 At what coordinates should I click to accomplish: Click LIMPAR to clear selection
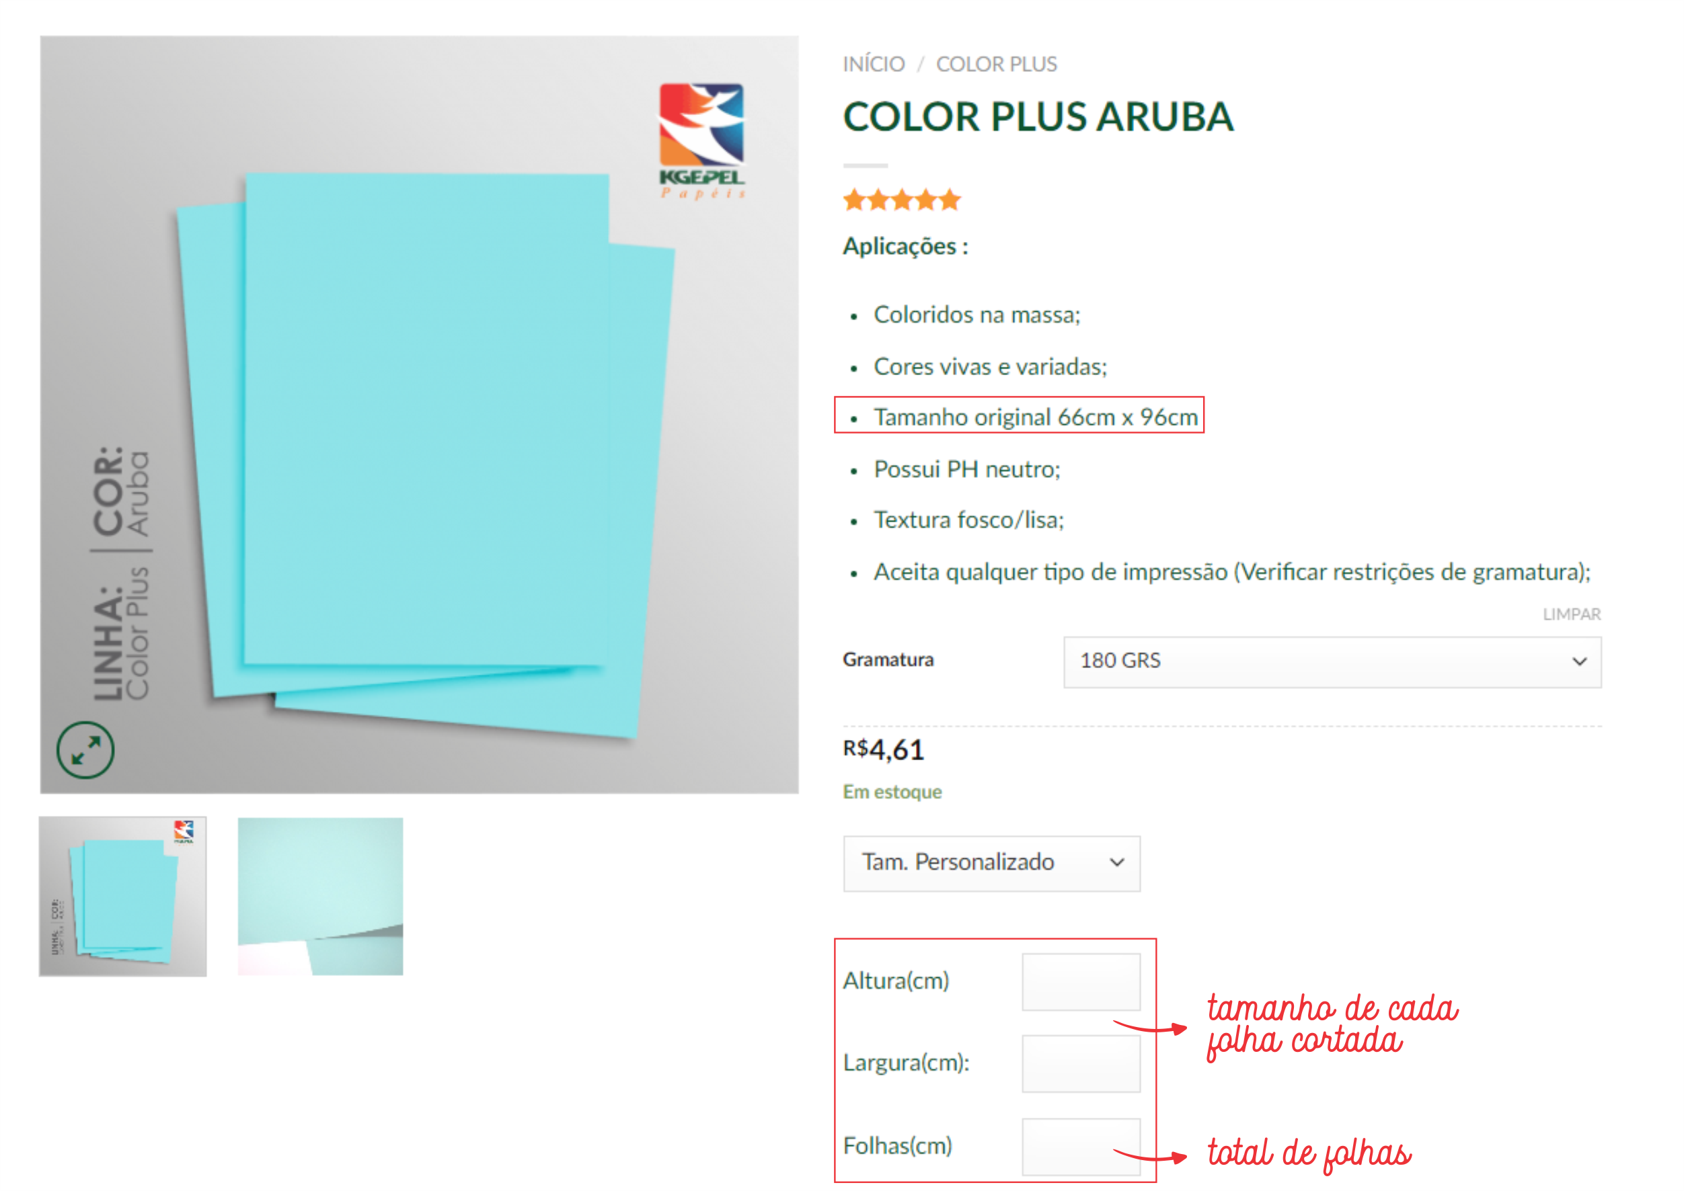coord(1571,614)
